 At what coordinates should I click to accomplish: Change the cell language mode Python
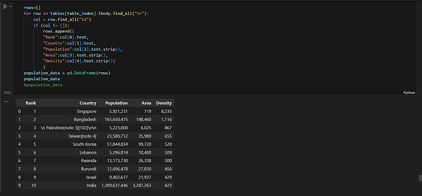pyautogui.click(x=409, y=93)
